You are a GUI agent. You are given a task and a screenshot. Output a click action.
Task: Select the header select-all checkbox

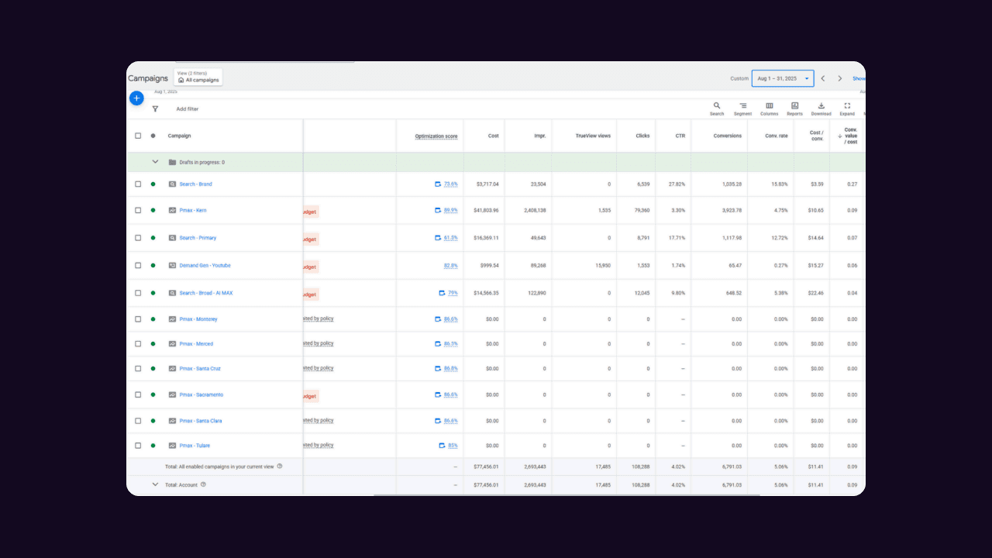138,136
